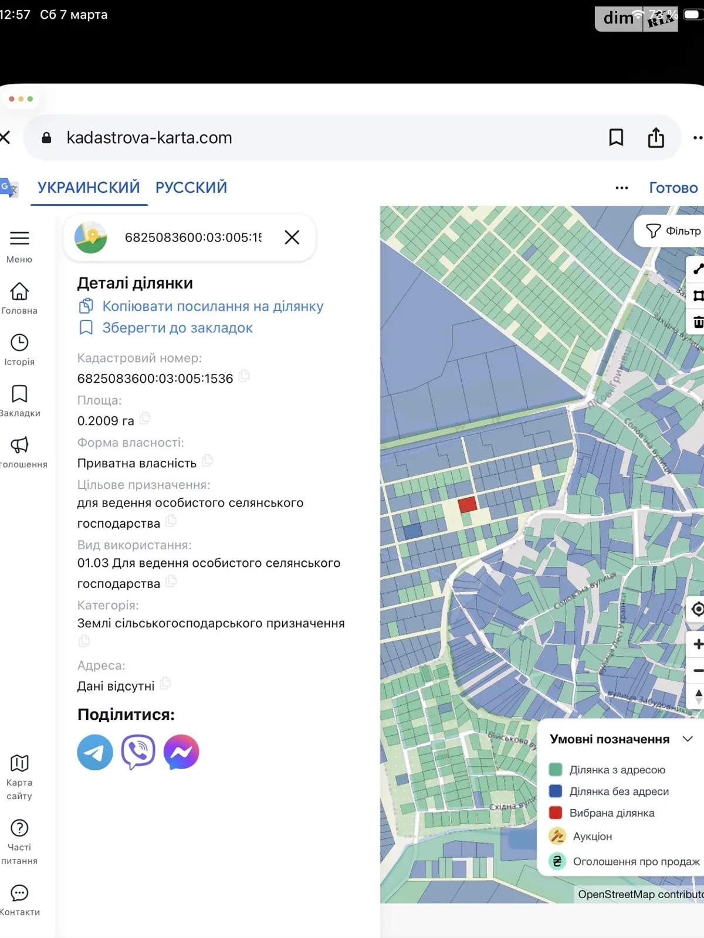Copy the cadastral number value
The height and width of the screenshot is (938, 704).
(x=244, y=376)
